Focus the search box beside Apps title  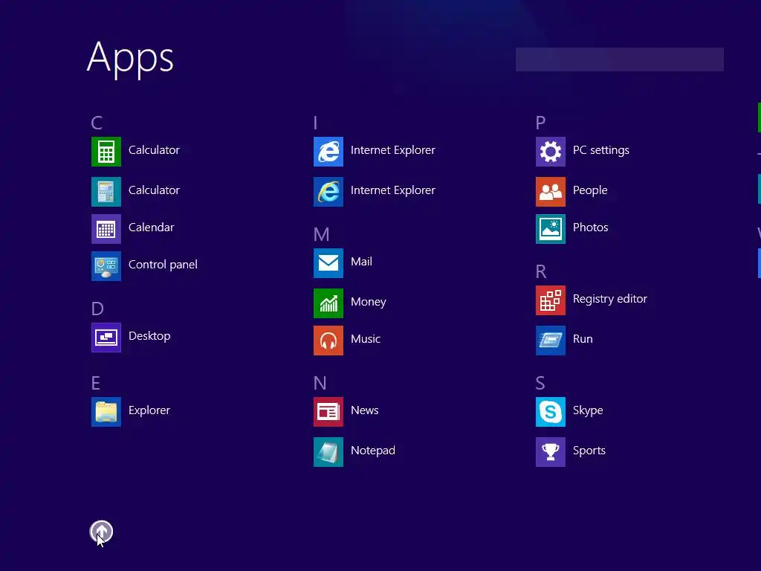(619, 59)
